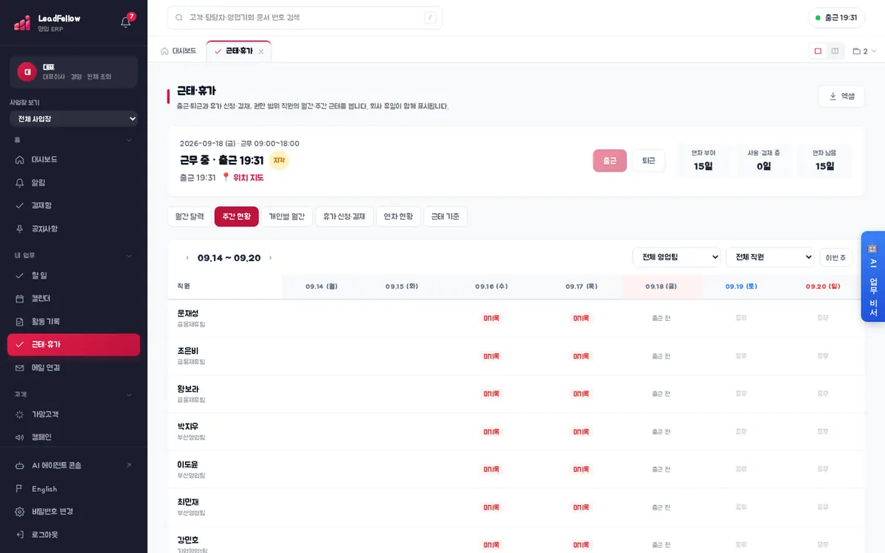Open the AI 업무 비서 side panel

coord(873,276)
